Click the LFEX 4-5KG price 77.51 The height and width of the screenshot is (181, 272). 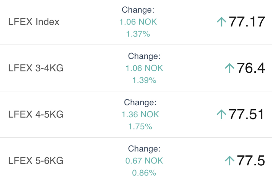[247, 114]
